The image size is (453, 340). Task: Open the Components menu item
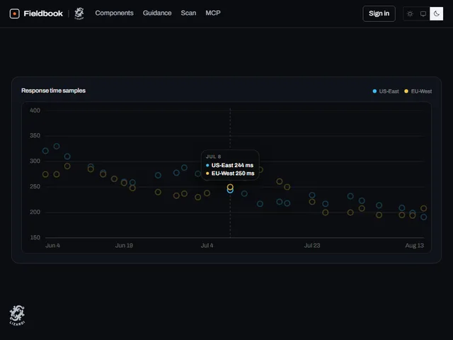tap(114, 13)
